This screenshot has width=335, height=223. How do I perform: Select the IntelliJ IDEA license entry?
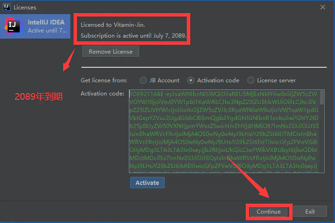click(35, 26)
